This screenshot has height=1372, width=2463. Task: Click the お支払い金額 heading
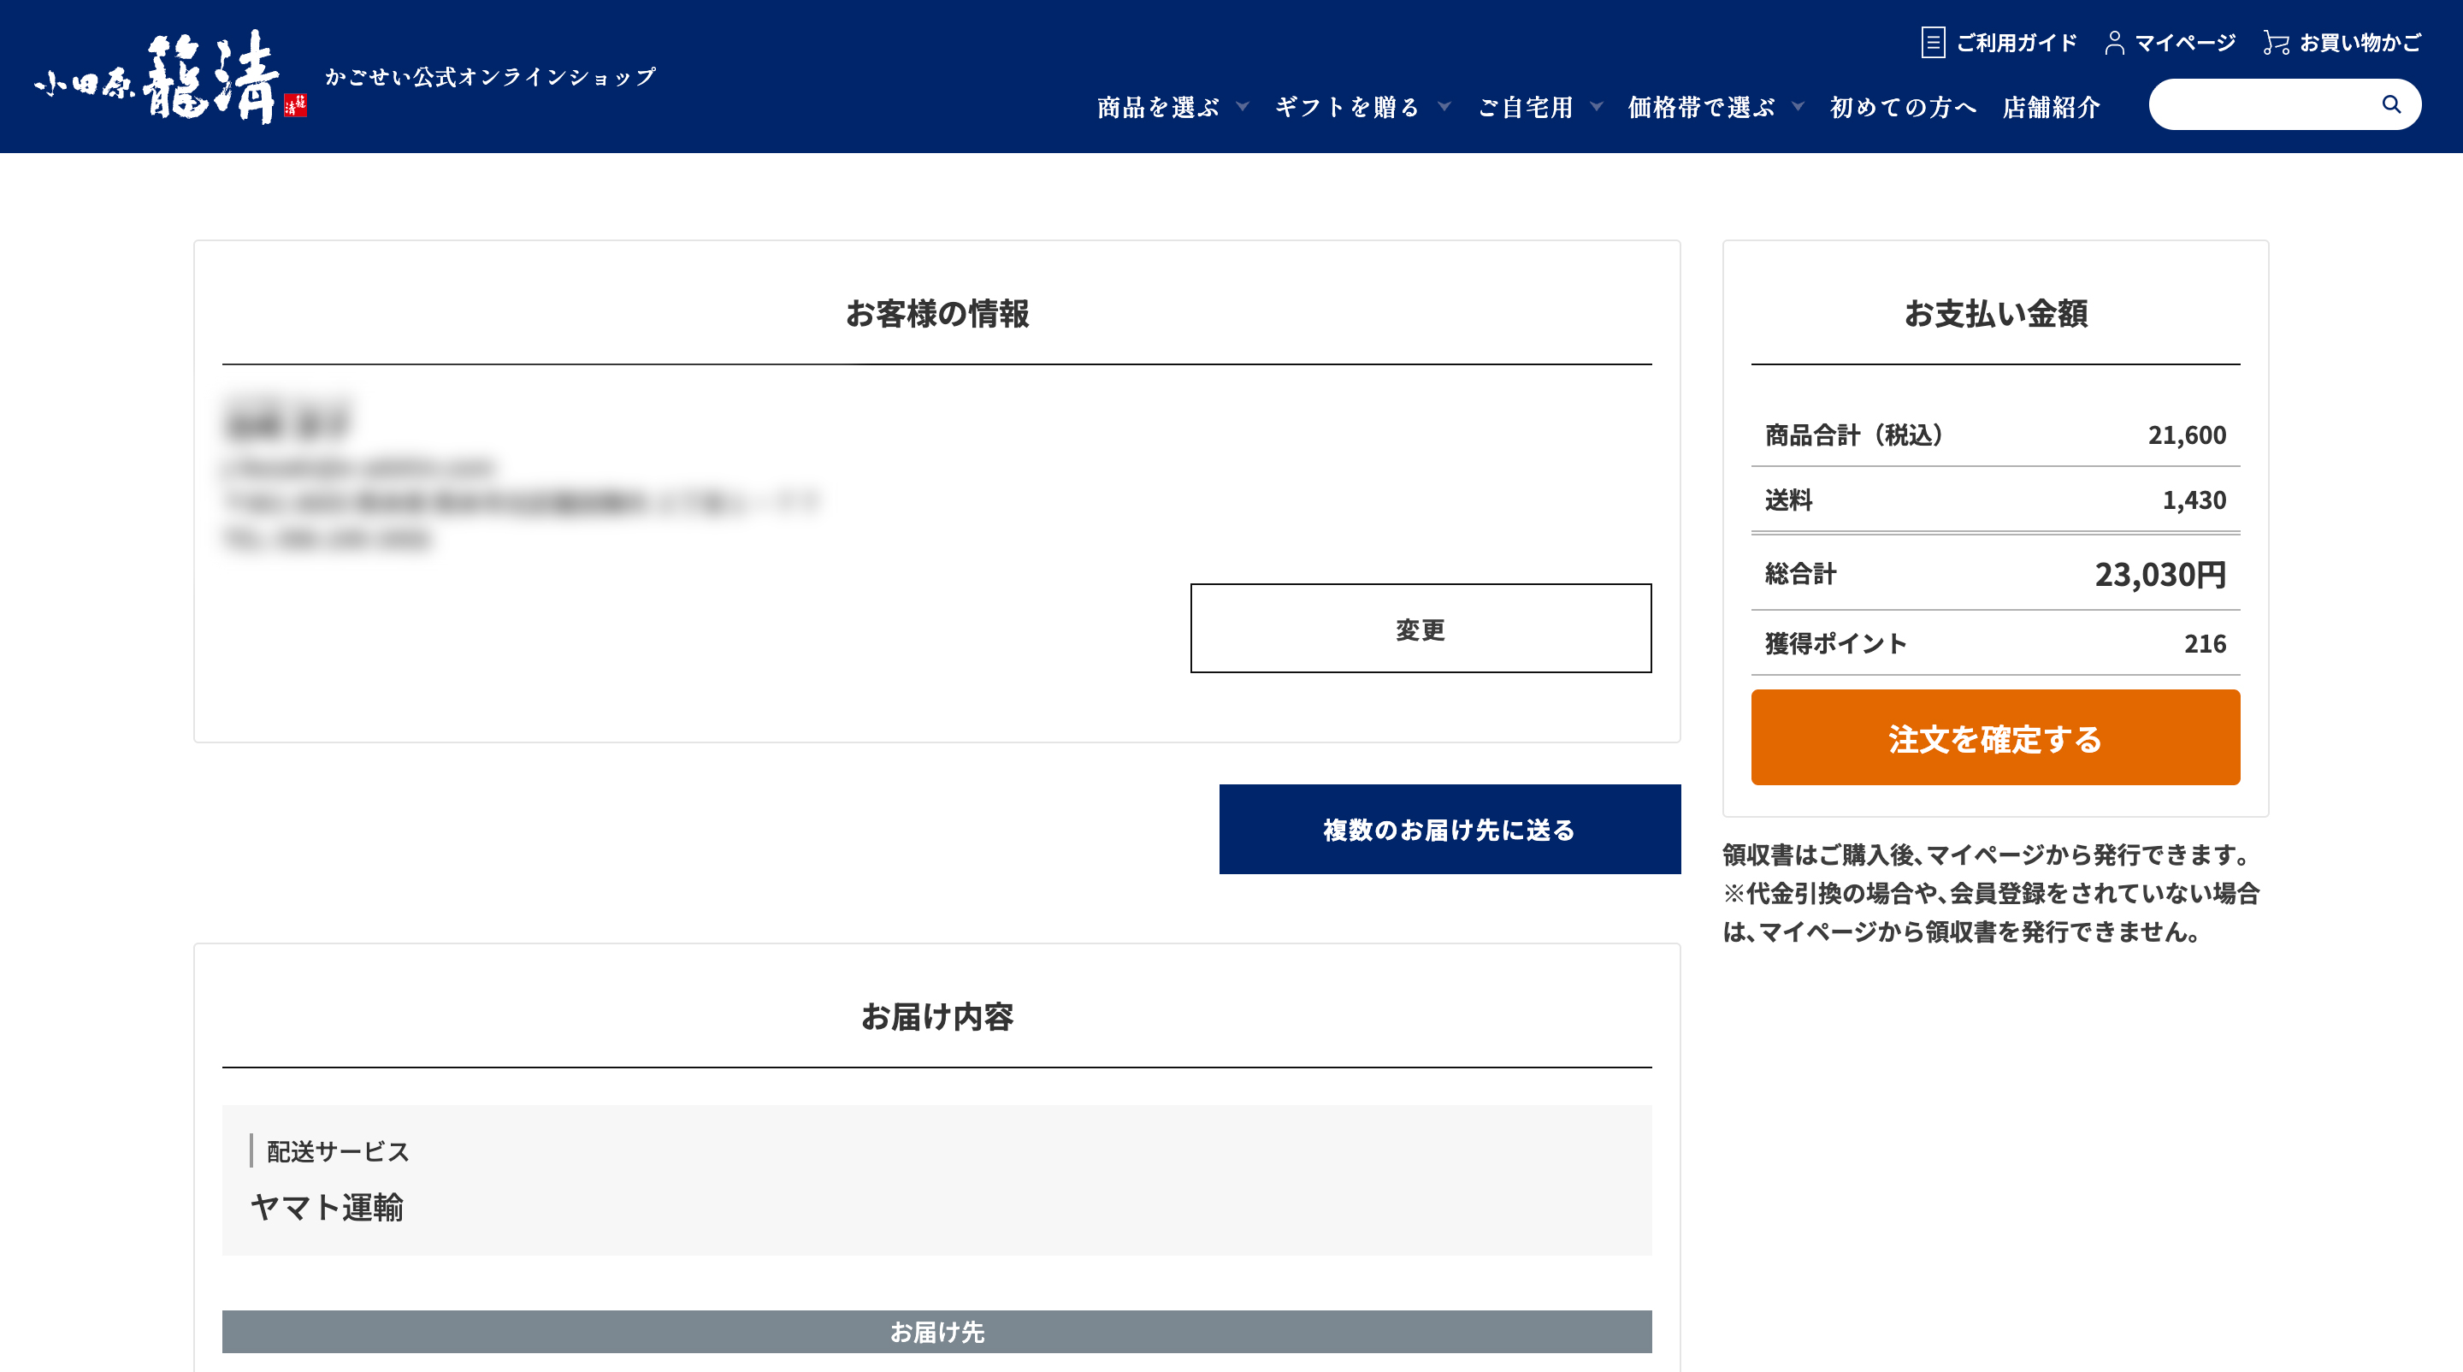coord(1995,314)
